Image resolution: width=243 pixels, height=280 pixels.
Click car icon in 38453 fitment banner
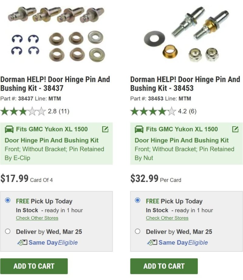[x=139, y=129]
